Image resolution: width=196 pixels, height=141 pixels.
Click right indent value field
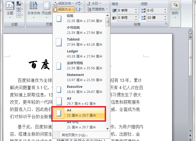click(126, 18)
